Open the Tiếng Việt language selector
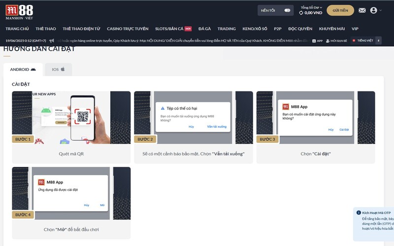Viewport: 394px width, 246px height. point(363,40)
